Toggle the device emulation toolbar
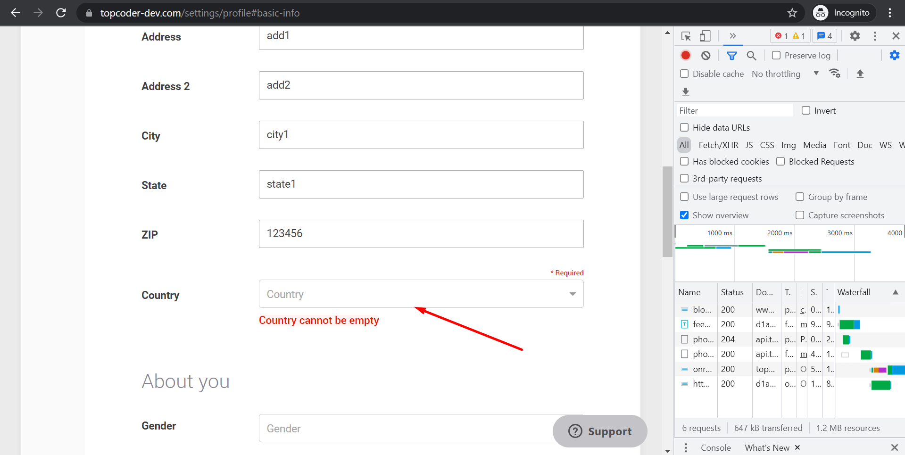Image resolution: width=905 pixels, height=455 pixels. (705, 36)
